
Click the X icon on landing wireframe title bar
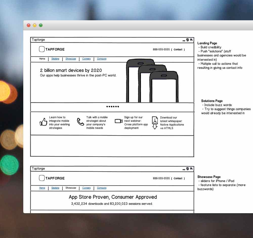(x=191, y=40)
